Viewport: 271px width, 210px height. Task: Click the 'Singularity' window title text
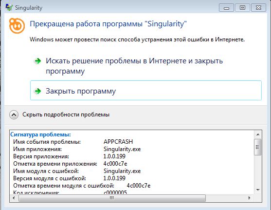coord(29,8)
